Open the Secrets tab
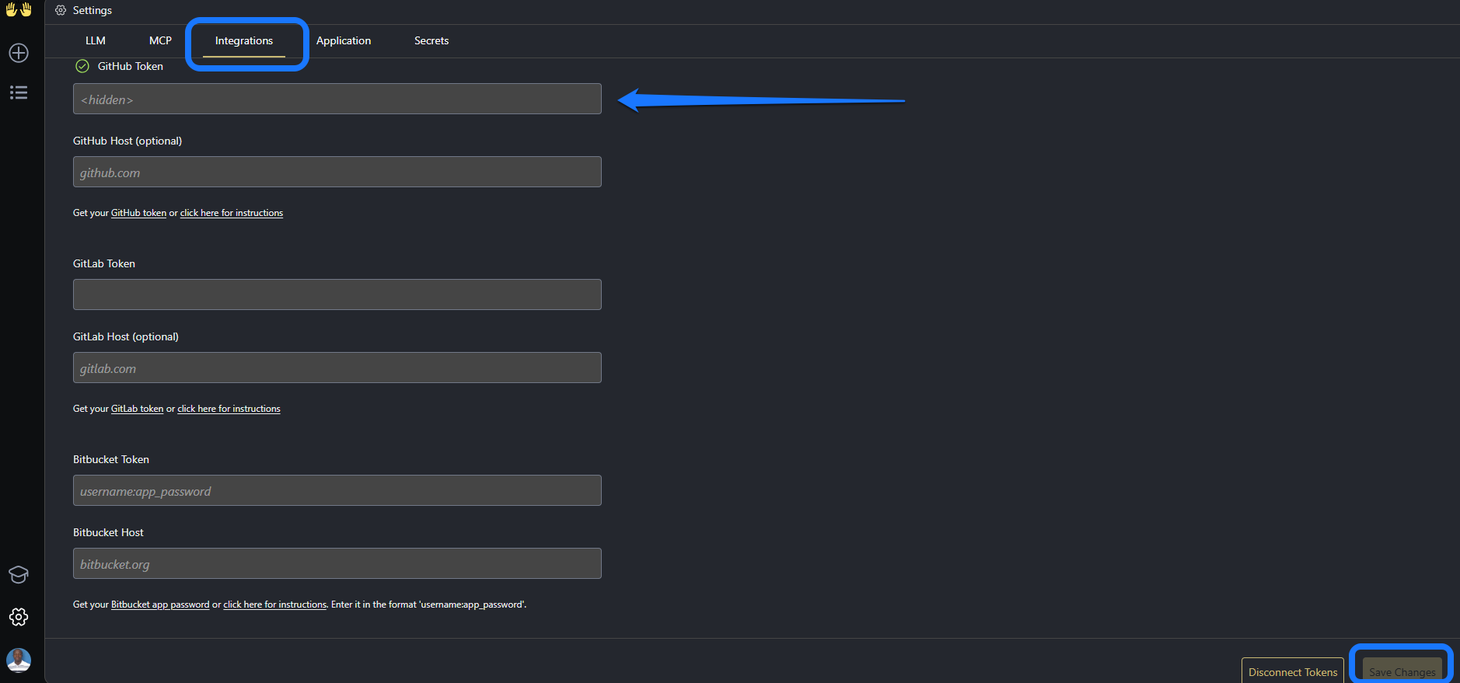The height and width of the screenshot is (683, 1460). coord(431,40)
